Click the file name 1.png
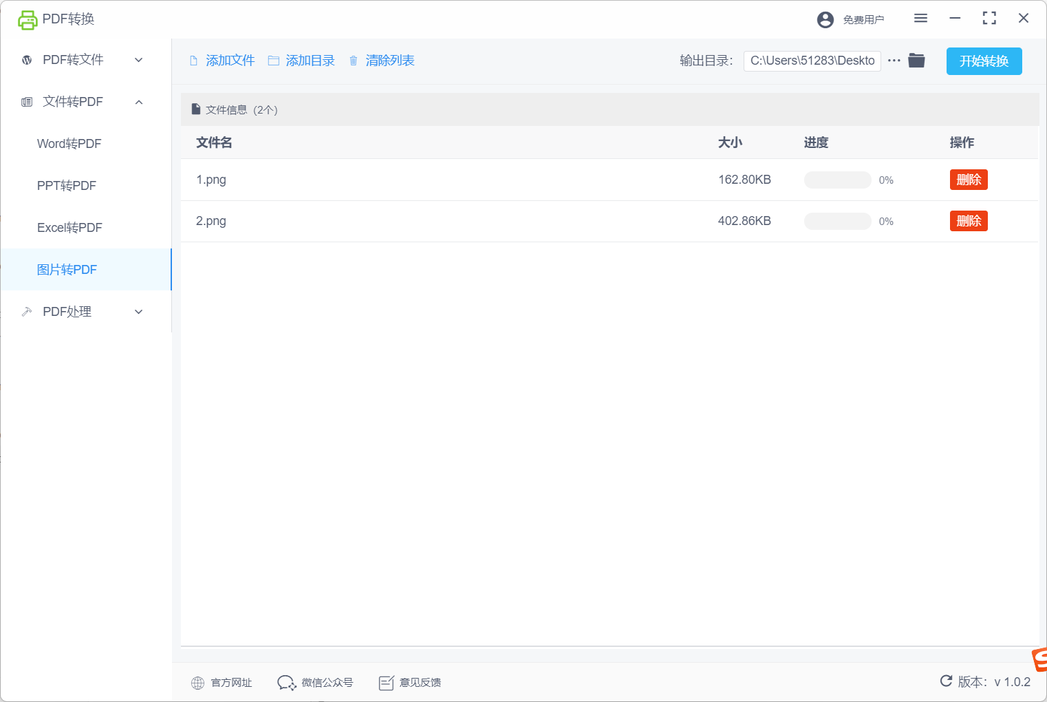This screenshot has width=1047, height=702. (211, 180)
